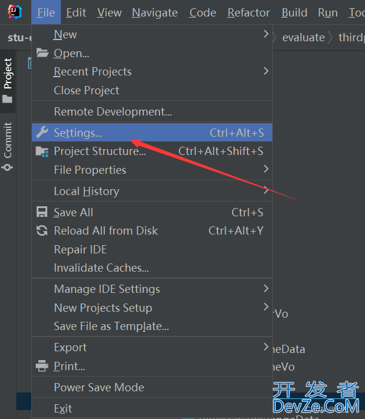
Task: Click the IntelliJ IDEA logo icon
Action: 15,12
